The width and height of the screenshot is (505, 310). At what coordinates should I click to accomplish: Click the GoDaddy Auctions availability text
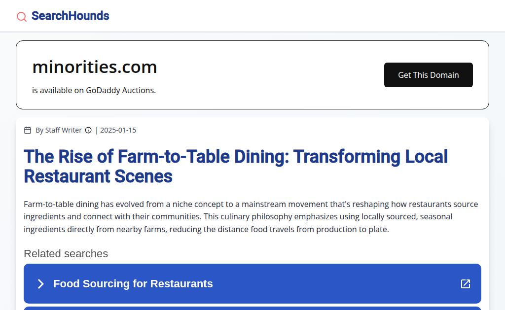94,90
